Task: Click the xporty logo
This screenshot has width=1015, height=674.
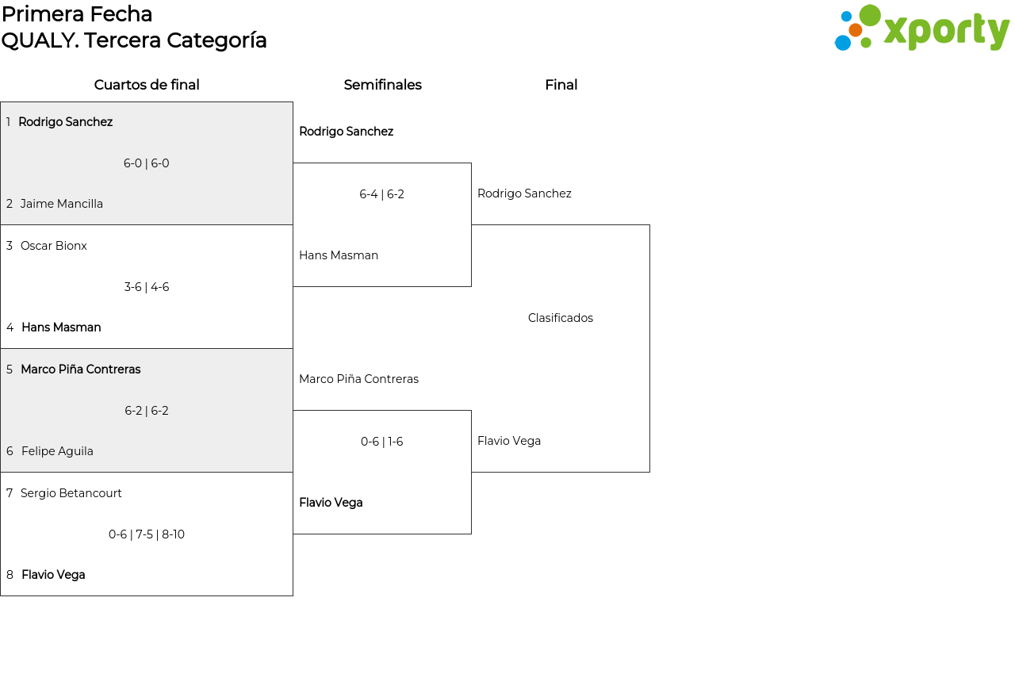Action: (x=922, y=29)
